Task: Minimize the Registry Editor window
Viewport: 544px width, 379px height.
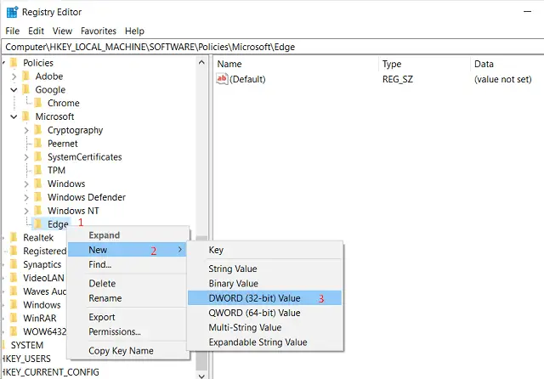Action: (527, 12)
